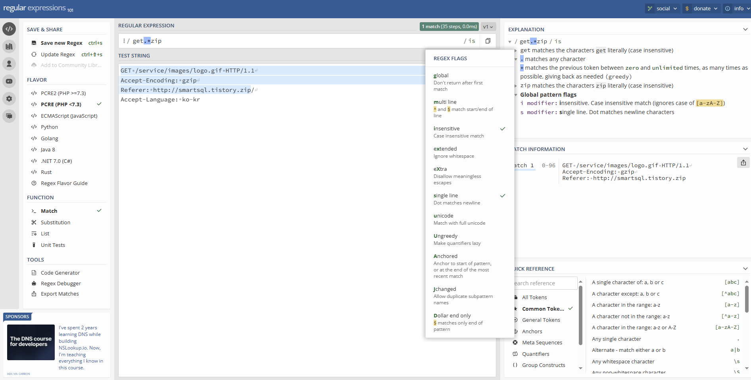Viewport: 751px width, 380px height.
Task: Click the Search reference input field
Action: pos(546,283)
